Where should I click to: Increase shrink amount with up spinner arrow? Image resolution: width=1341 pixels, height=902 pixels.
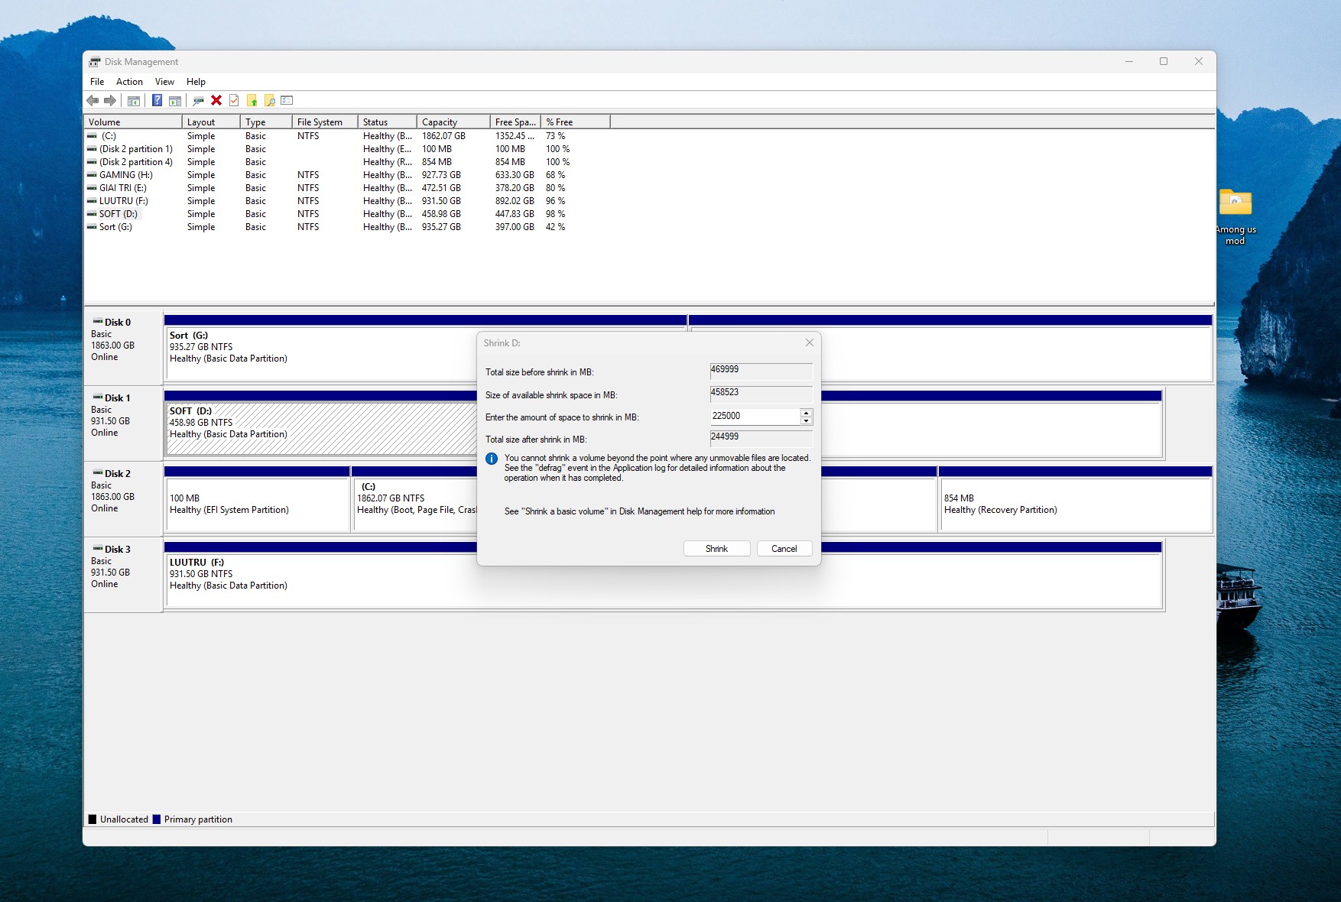pyautogui.click(x=806, y=413)
